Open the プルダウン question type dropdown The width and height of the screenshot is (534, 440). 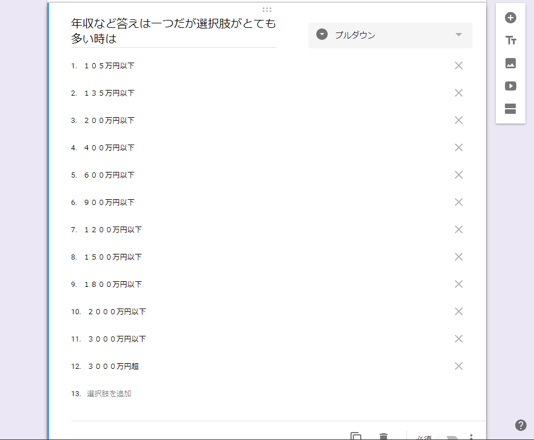click(x=390, y=35)
